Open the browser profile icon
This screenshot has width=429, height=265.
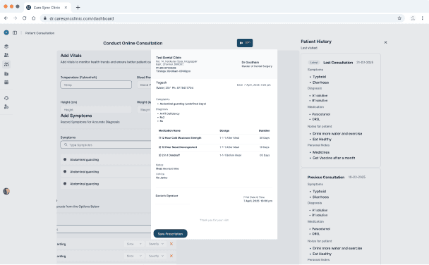[x=413, y=18]
